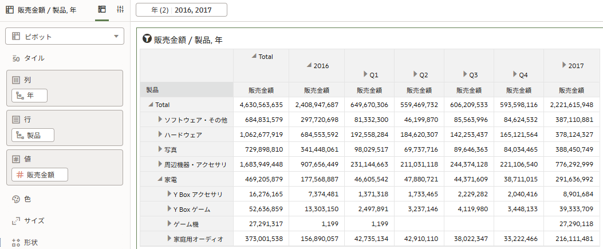The width and height of the screenshot is (603, 249).
Task: Collapse the Total column header
Action: click(x=254, y=56)
